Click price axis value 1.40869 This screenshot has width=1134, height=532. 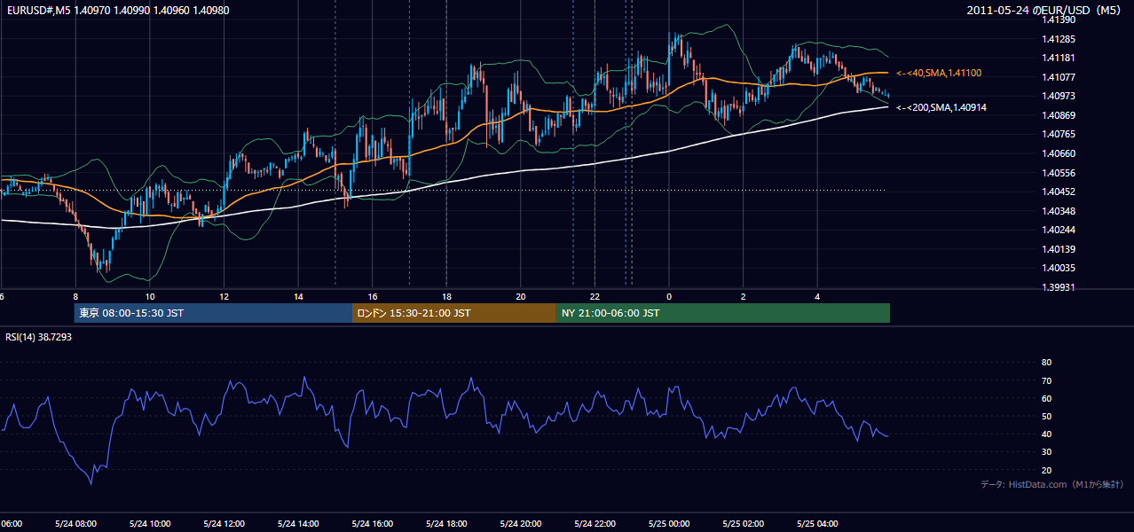coord(1059,115)
